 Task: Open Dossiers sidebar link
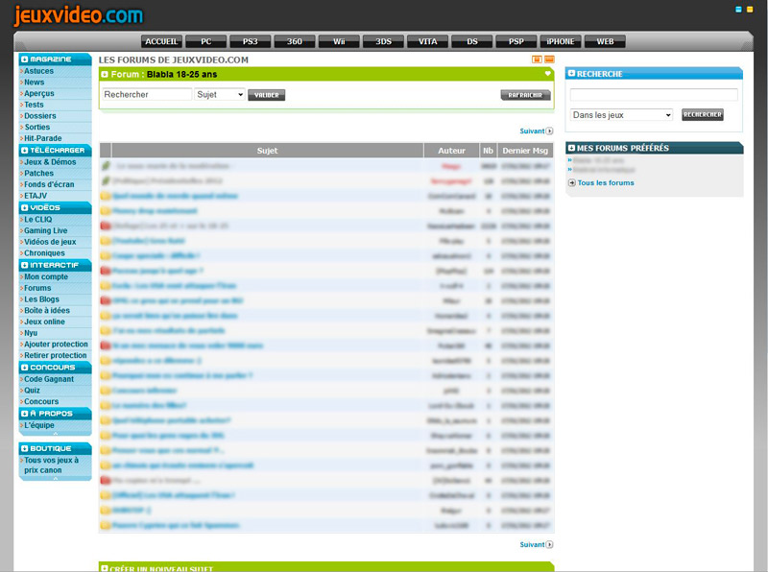[40, 116]
